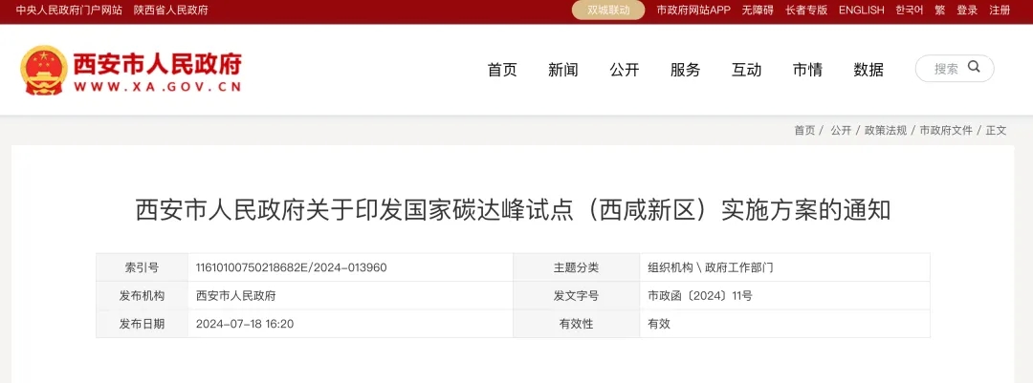Open the 互动 navigation section
Viewport: 1033px width, 383px height.
[747, 70]
